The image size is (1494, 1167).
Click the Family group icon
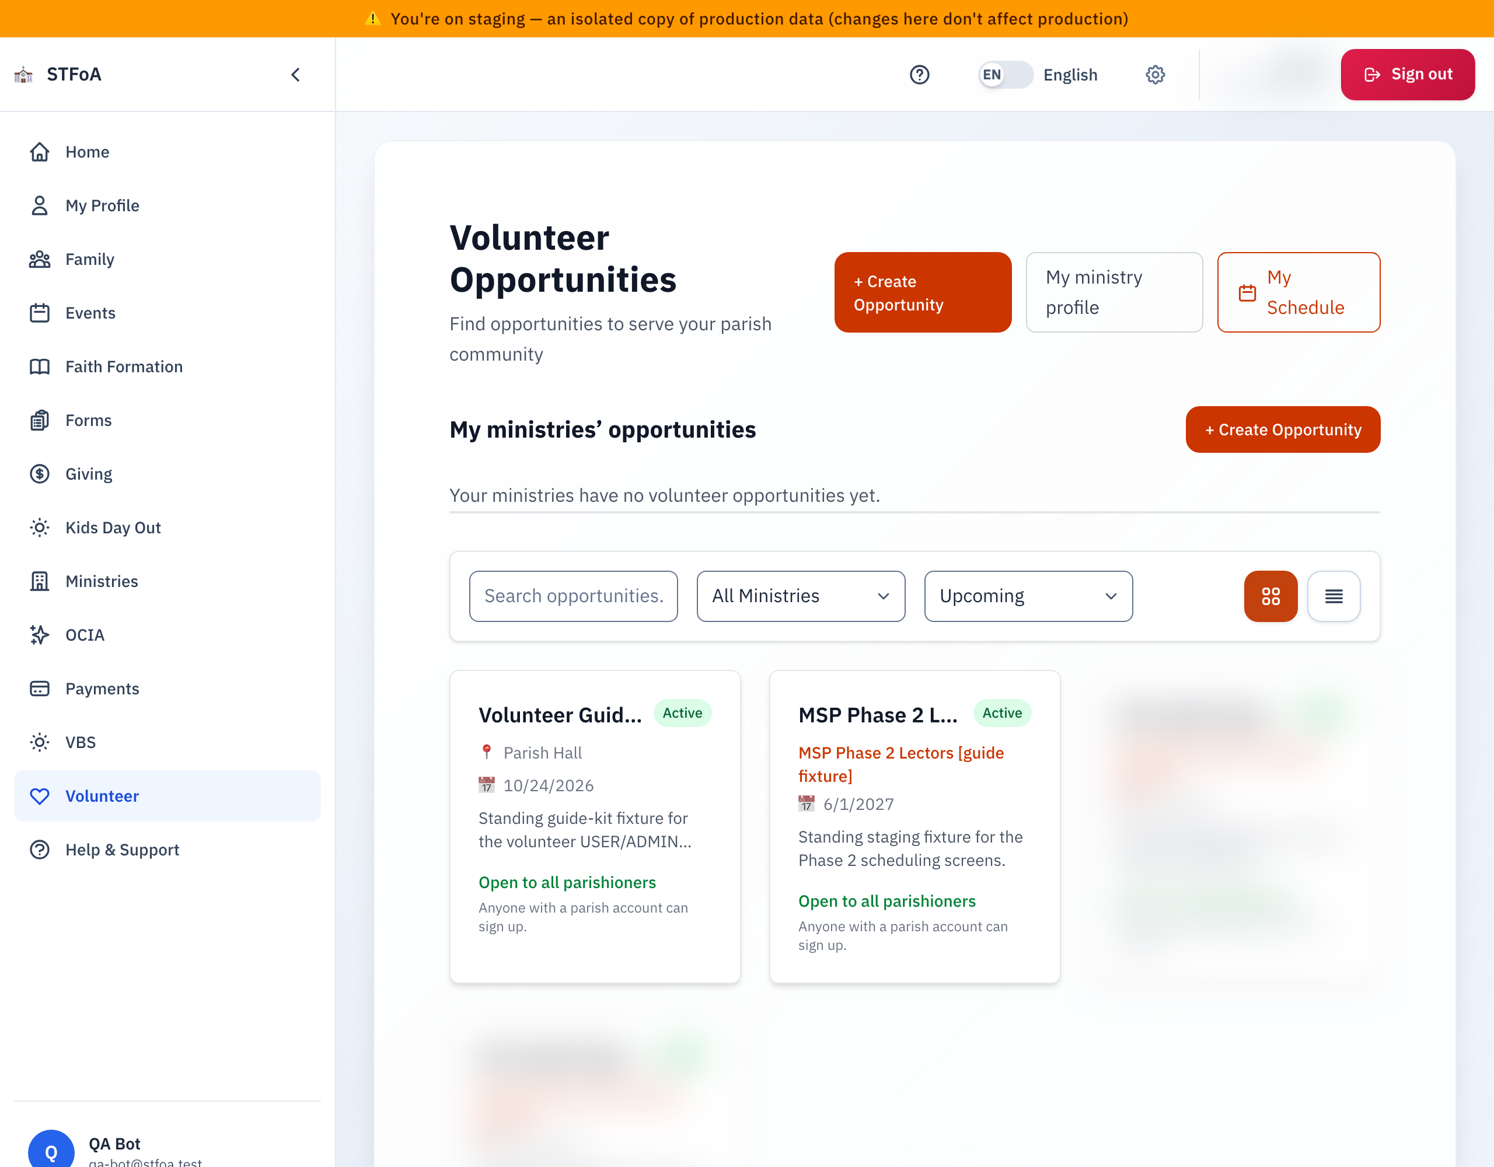[40, 259]
